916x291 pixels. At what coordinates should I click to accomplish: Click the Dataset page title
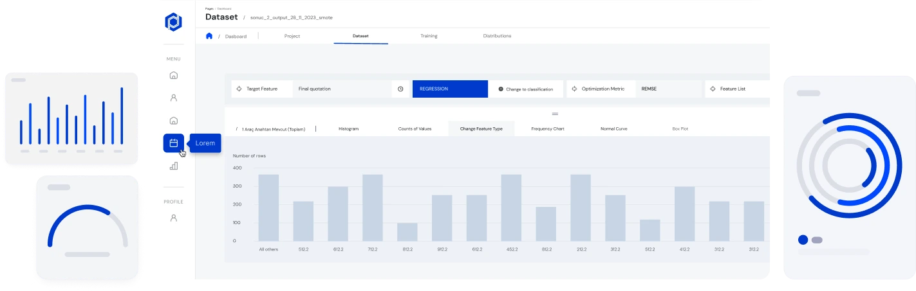(221, 17)
